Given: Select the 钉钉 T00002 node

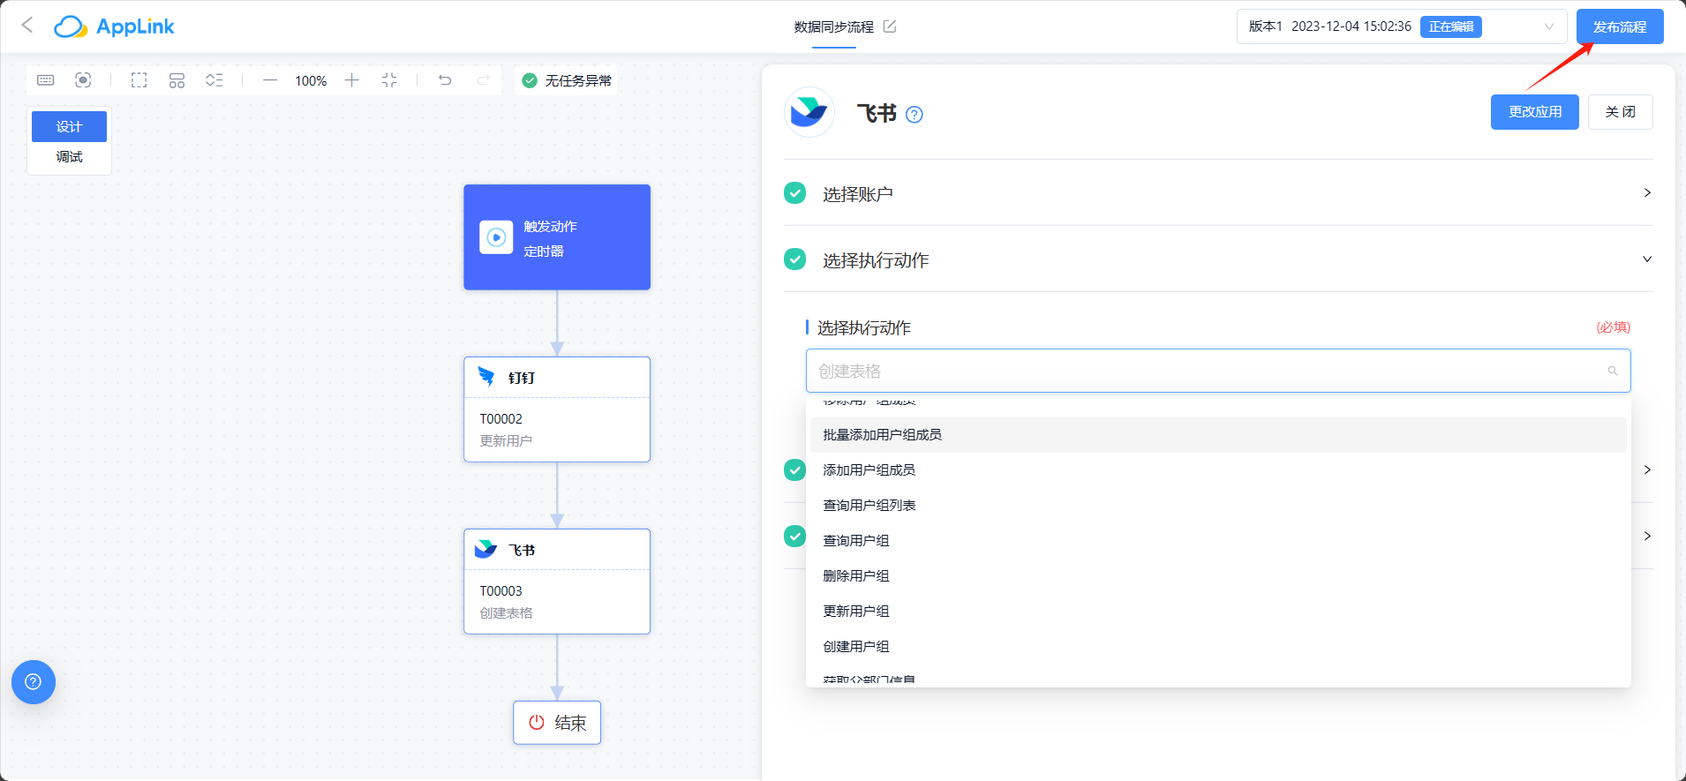Looking at the screenshot, I should 557,409.
